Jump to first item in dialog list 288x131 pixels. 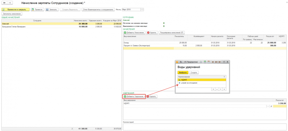[213, 89]
